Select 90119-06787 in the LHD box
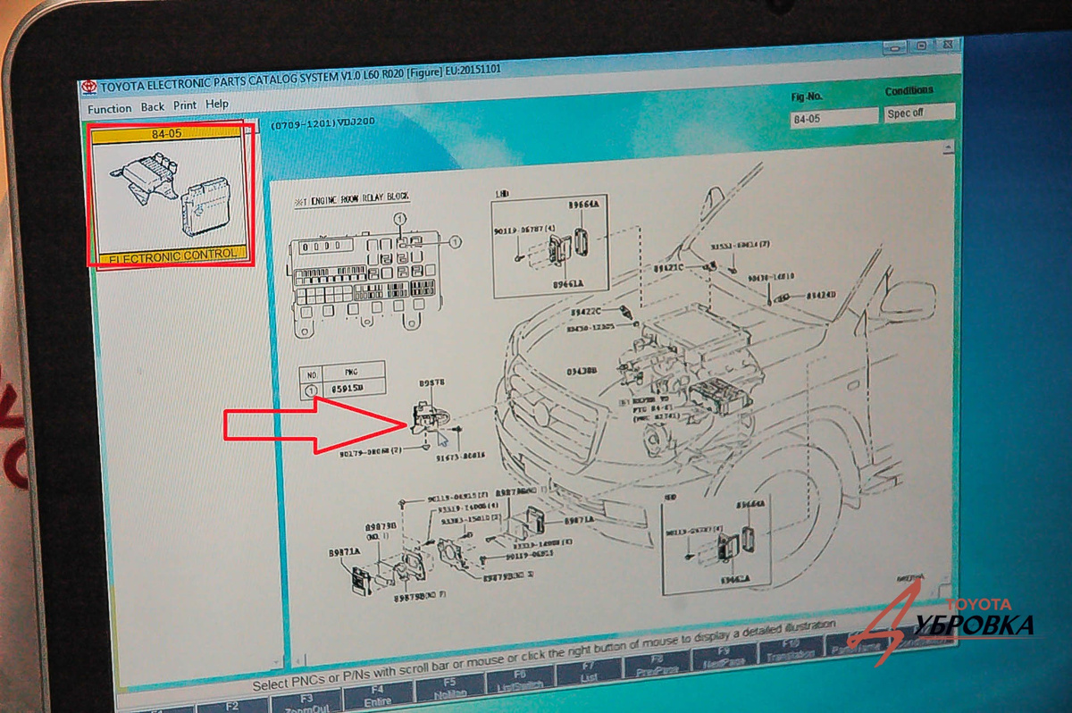This screenshot has height=713, width=1072. (x=525, y=231)
